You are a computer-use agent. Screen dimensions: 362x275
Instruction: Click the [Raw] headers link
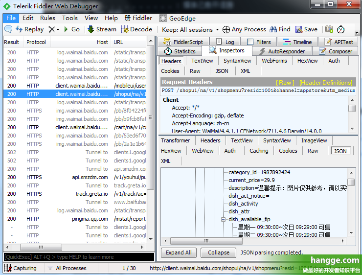tap(285, 83)
